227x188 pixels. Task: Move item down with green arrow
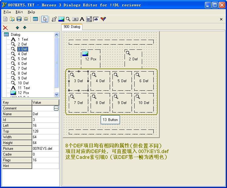click(x=25, y=28)
